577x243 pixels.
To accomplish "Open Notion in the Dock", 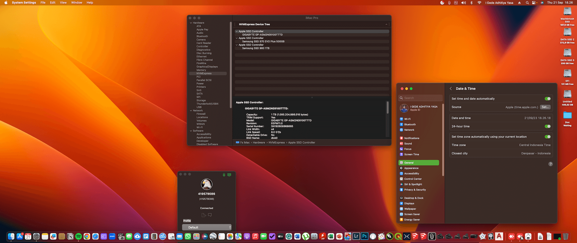I will [70, 236].
